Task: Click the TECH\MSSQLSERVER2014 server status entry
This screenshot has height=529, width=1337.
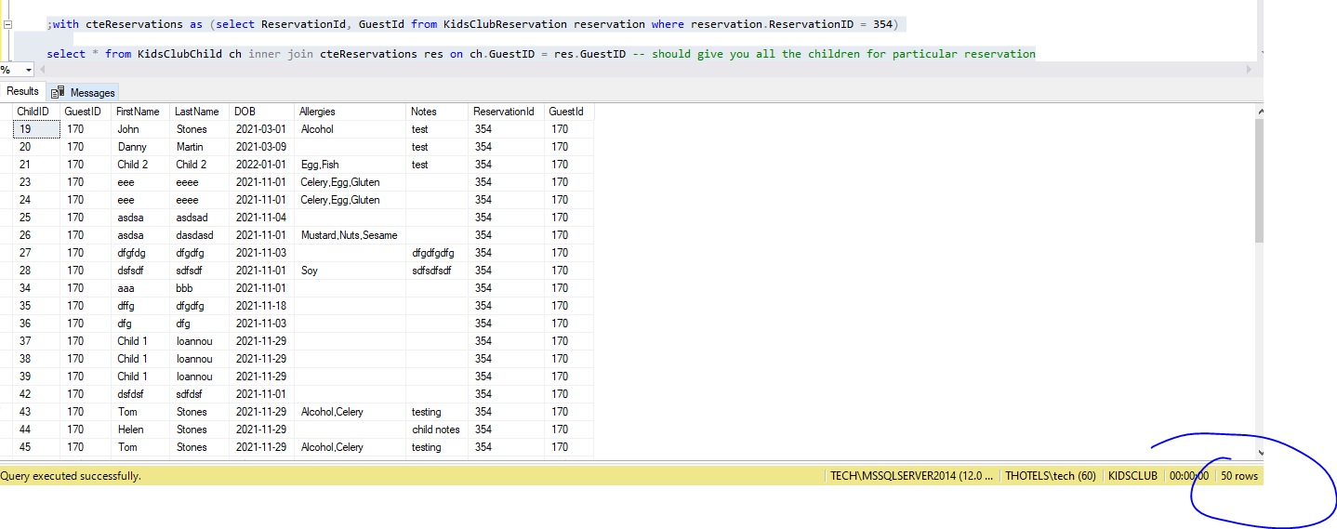Action: tap(911, 476)
